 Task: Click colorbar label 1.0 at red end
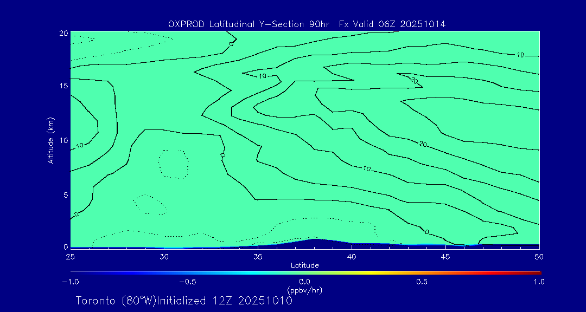click(x=539, y=282)
